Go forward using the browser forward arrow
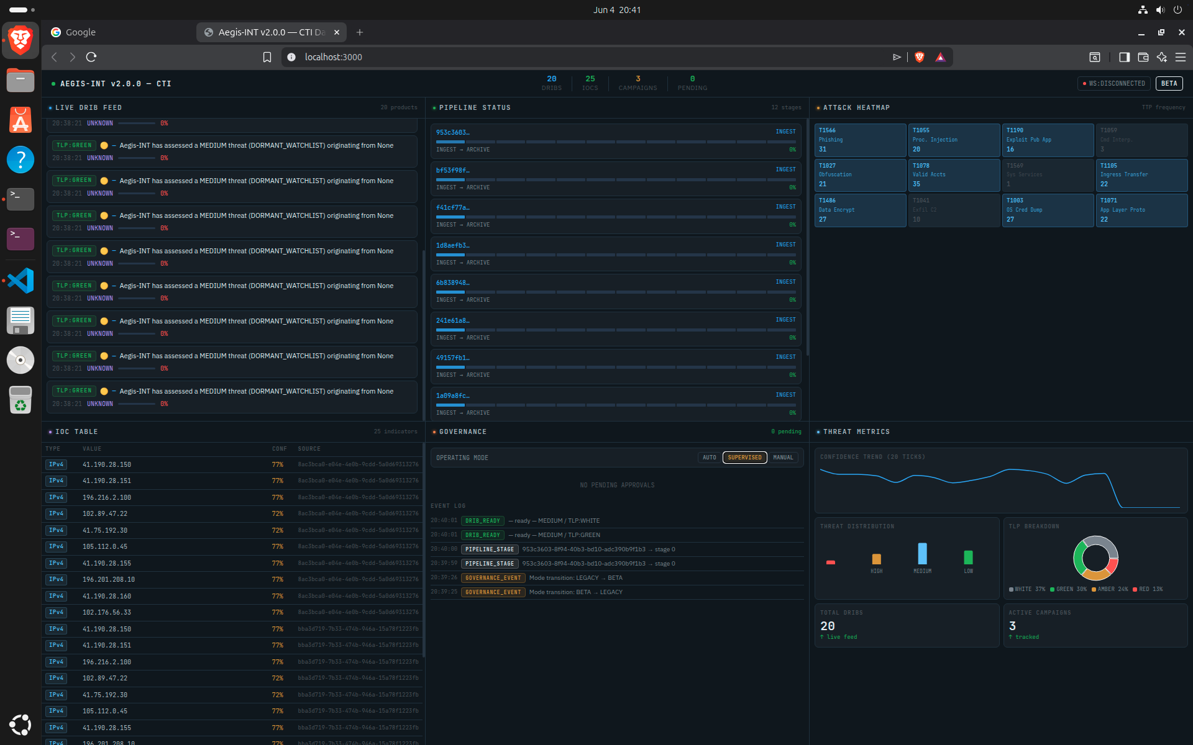The height and width of the screenshot is (745, 1193). pos(73,57)
